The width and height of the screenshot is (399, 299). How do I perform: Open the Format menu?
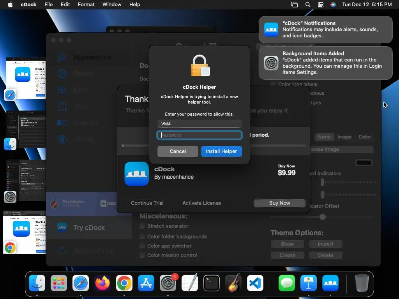86,5
